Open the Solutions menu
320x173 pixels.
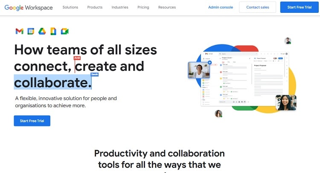coord(70,7)
